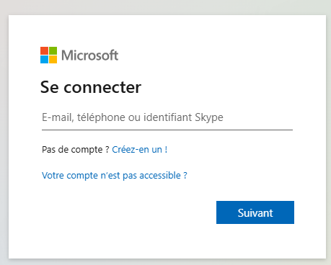Click the green square of Microsoft logo
Viewport: 331px width, 265px height.
(53, 50)
